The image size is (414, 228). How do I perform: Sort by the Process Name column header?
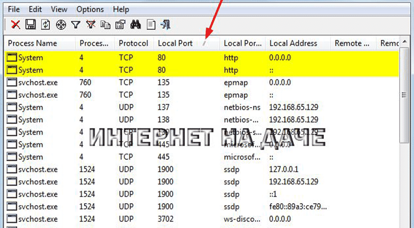(x=32, y=43)
